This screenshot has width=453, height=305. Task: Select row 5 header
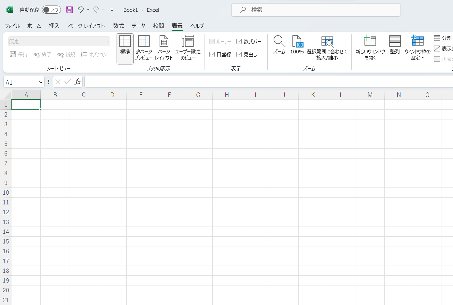point(6,144)
